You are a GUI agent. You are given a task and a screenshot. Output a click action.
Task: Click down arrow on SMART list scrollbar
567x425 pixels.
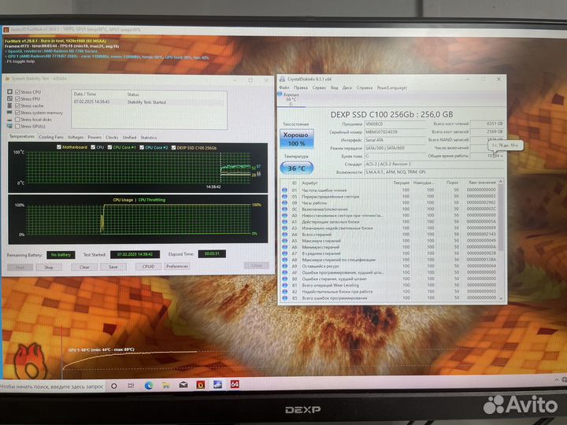pyautogui.click(x=501, y=298)
